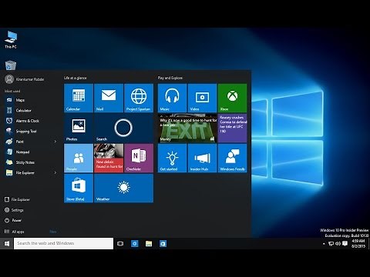Open the Weather tile
370x277 pixels.
pyautogui.click(x=123, y=188)
